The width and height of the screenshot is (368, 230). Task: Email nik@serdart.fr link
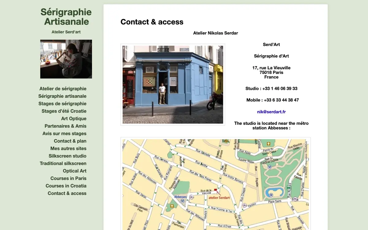coord(271,112)
